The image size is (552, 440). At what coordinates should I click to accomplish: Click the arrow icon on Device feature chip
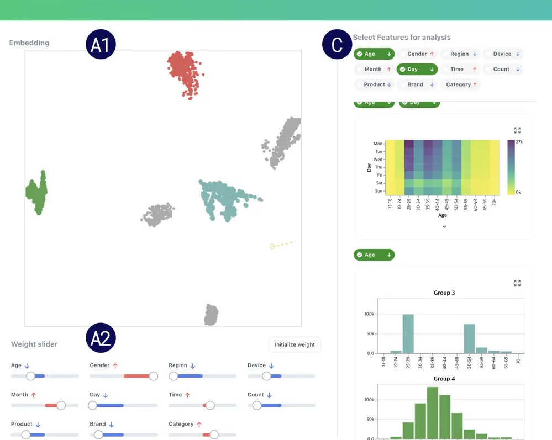click(x=518, y=54)
